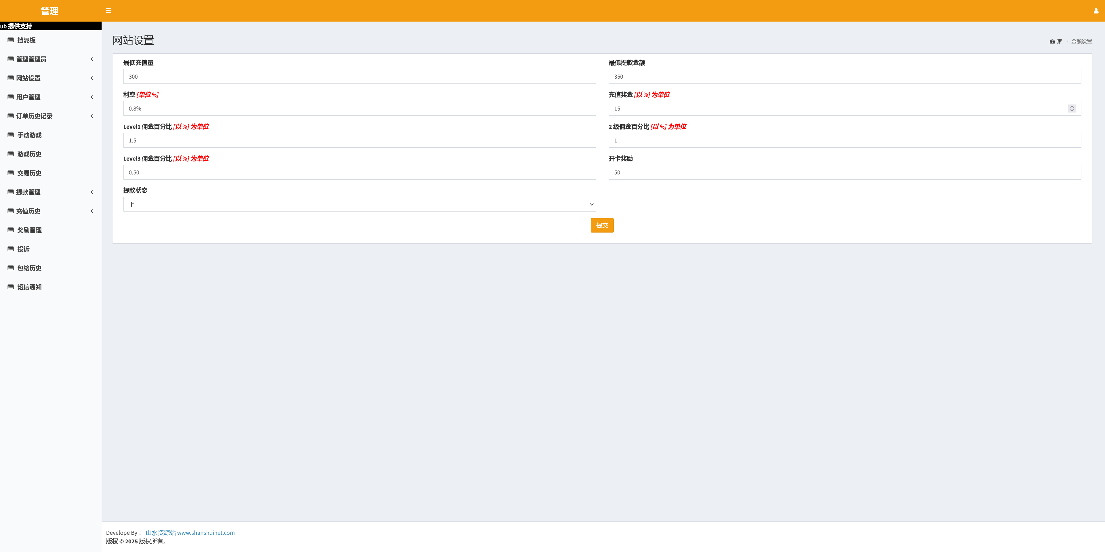Open 奖励管理 in sidebar
The width and height of the screenshot is (1105, 552).
point(29,230)
